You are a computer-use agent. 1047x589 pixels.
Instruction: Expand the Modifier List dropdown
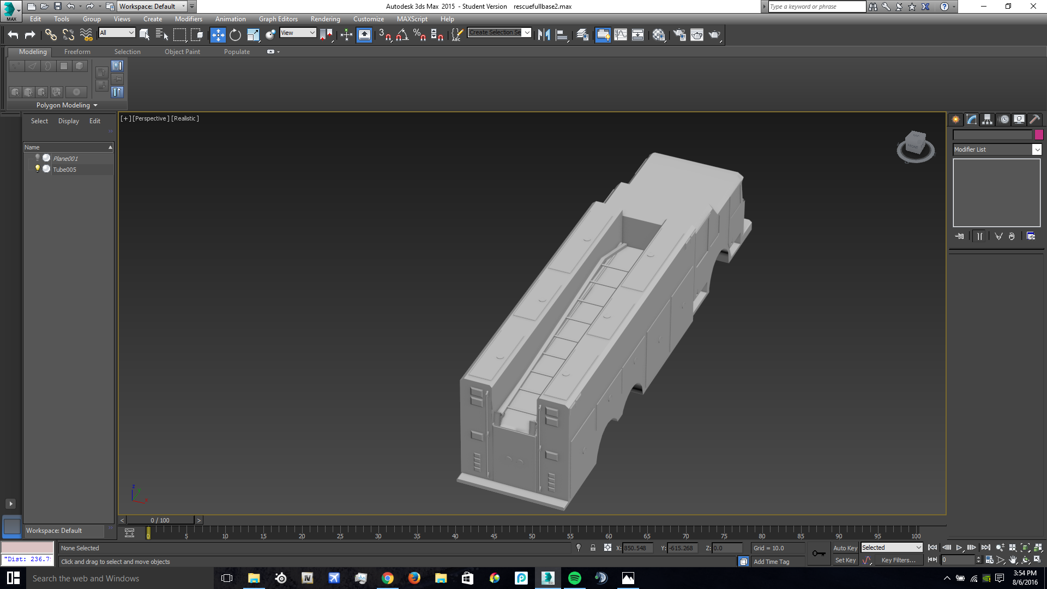tap(1037, 149)
